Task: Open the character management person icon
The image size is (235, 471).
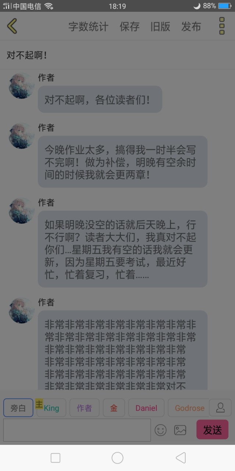Action: (x=220, y=408)
